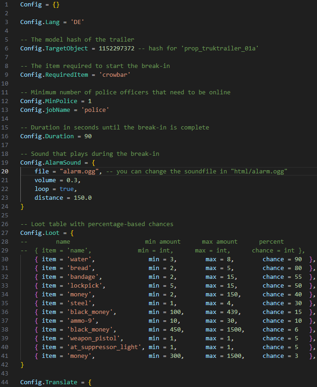Click the 'crowbar' required item string
317x387 pixels.
coord(115,74)
